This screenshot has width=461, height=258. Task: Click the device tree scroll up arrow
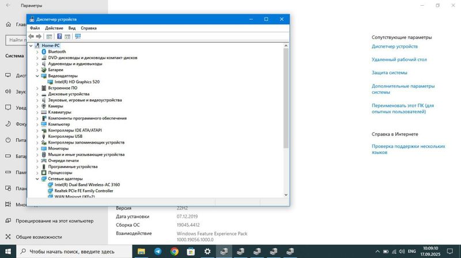tap(286, 46)
